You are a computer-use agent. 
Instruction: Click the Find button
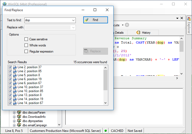coord(95,20)
